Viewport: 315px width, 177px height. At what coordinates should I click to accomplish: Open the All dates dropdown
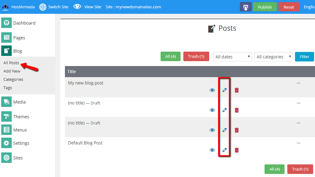coord(232,57)
